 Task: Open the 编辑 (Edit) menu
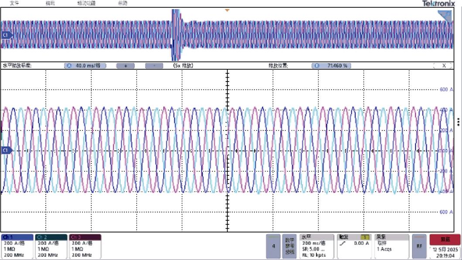point(51,3)
